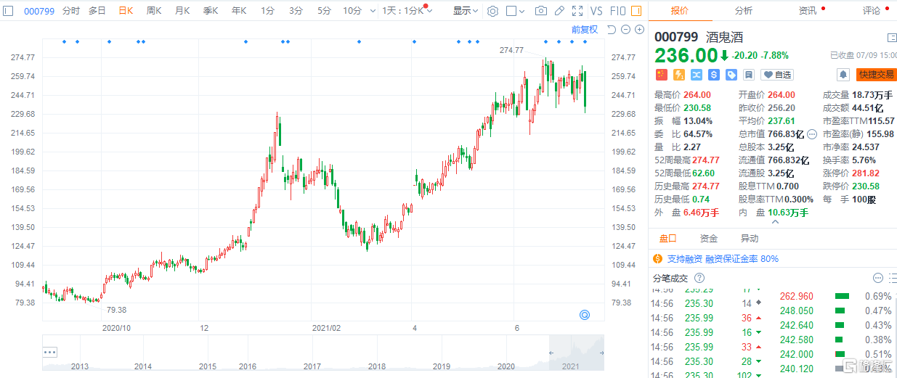Click the blue dollar sign icon
Viewport: 897px width, 378px height.
[714, 75]
